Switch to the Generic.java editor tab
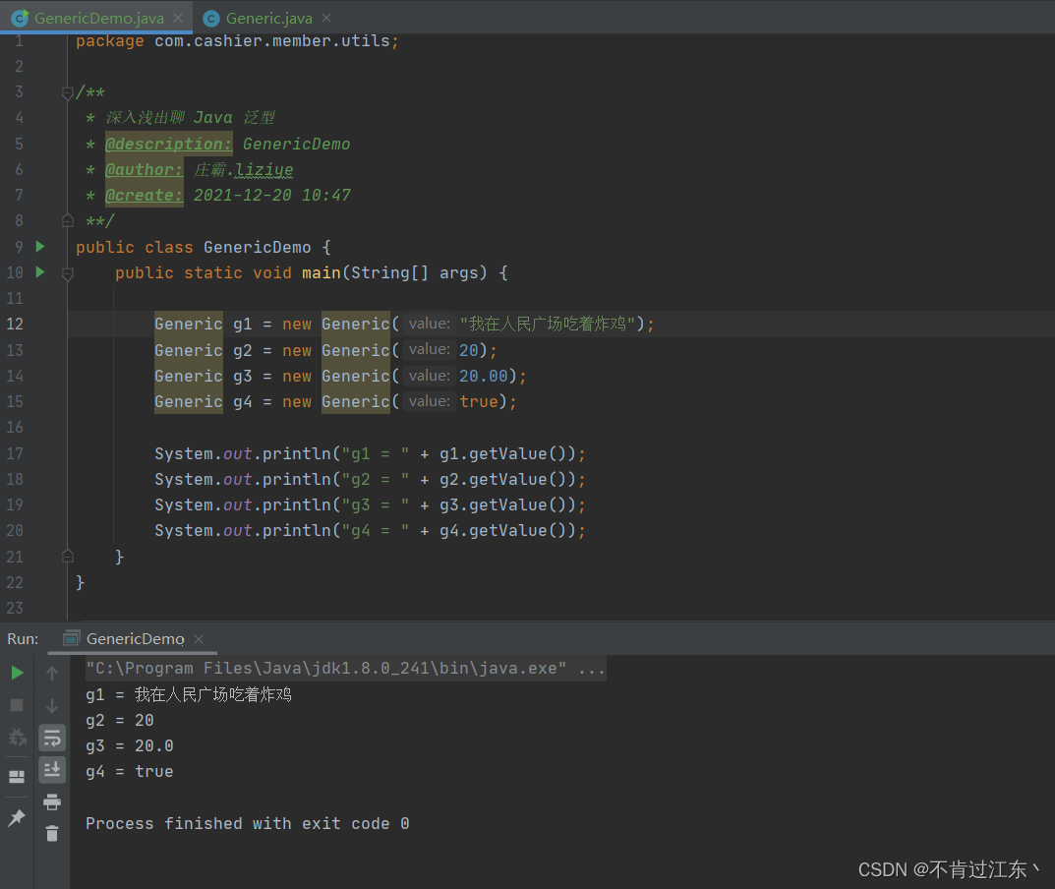Viewport: 1055px width, 889px height. (x=268, y=18)
